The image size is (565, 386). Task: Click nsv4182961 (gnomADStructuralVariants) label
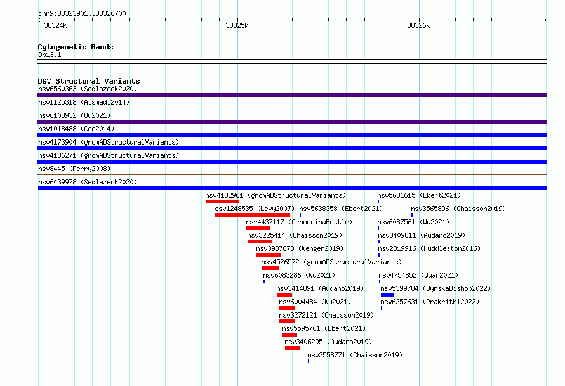(x=276, y=195)
